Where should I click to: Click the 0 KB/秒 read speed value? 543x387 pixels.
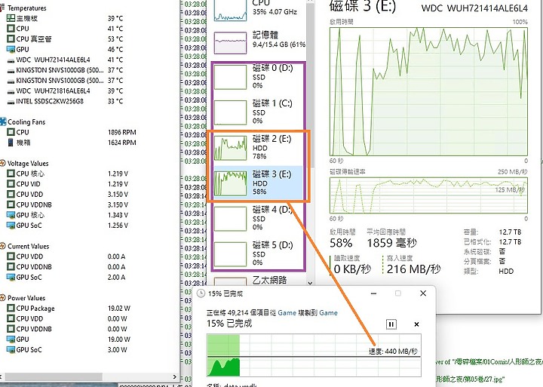point(352,269)
